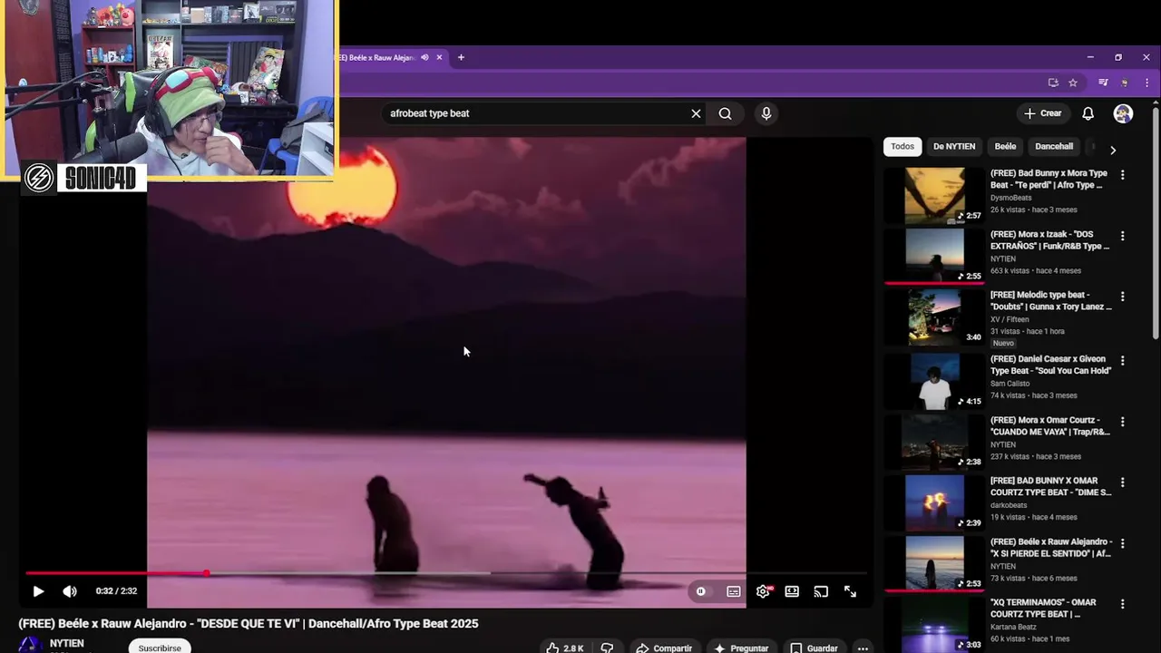This screenshot has height=653, width=1161.
Task: Click Sam Calisto channel name in sidebar
Action: pyautogui.click(x=1010, y=384)
